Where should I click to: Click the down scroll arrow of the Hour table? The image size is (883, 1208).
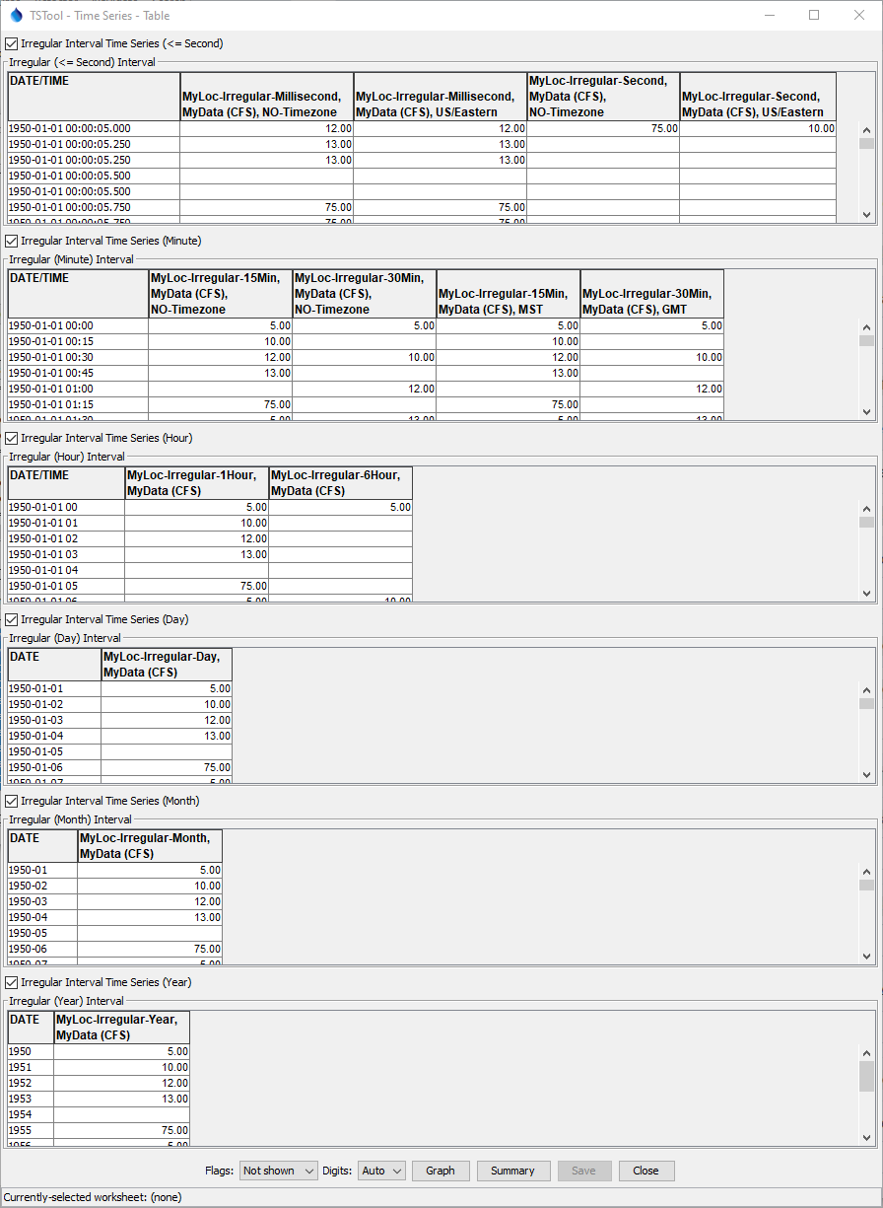coord(866,593)
